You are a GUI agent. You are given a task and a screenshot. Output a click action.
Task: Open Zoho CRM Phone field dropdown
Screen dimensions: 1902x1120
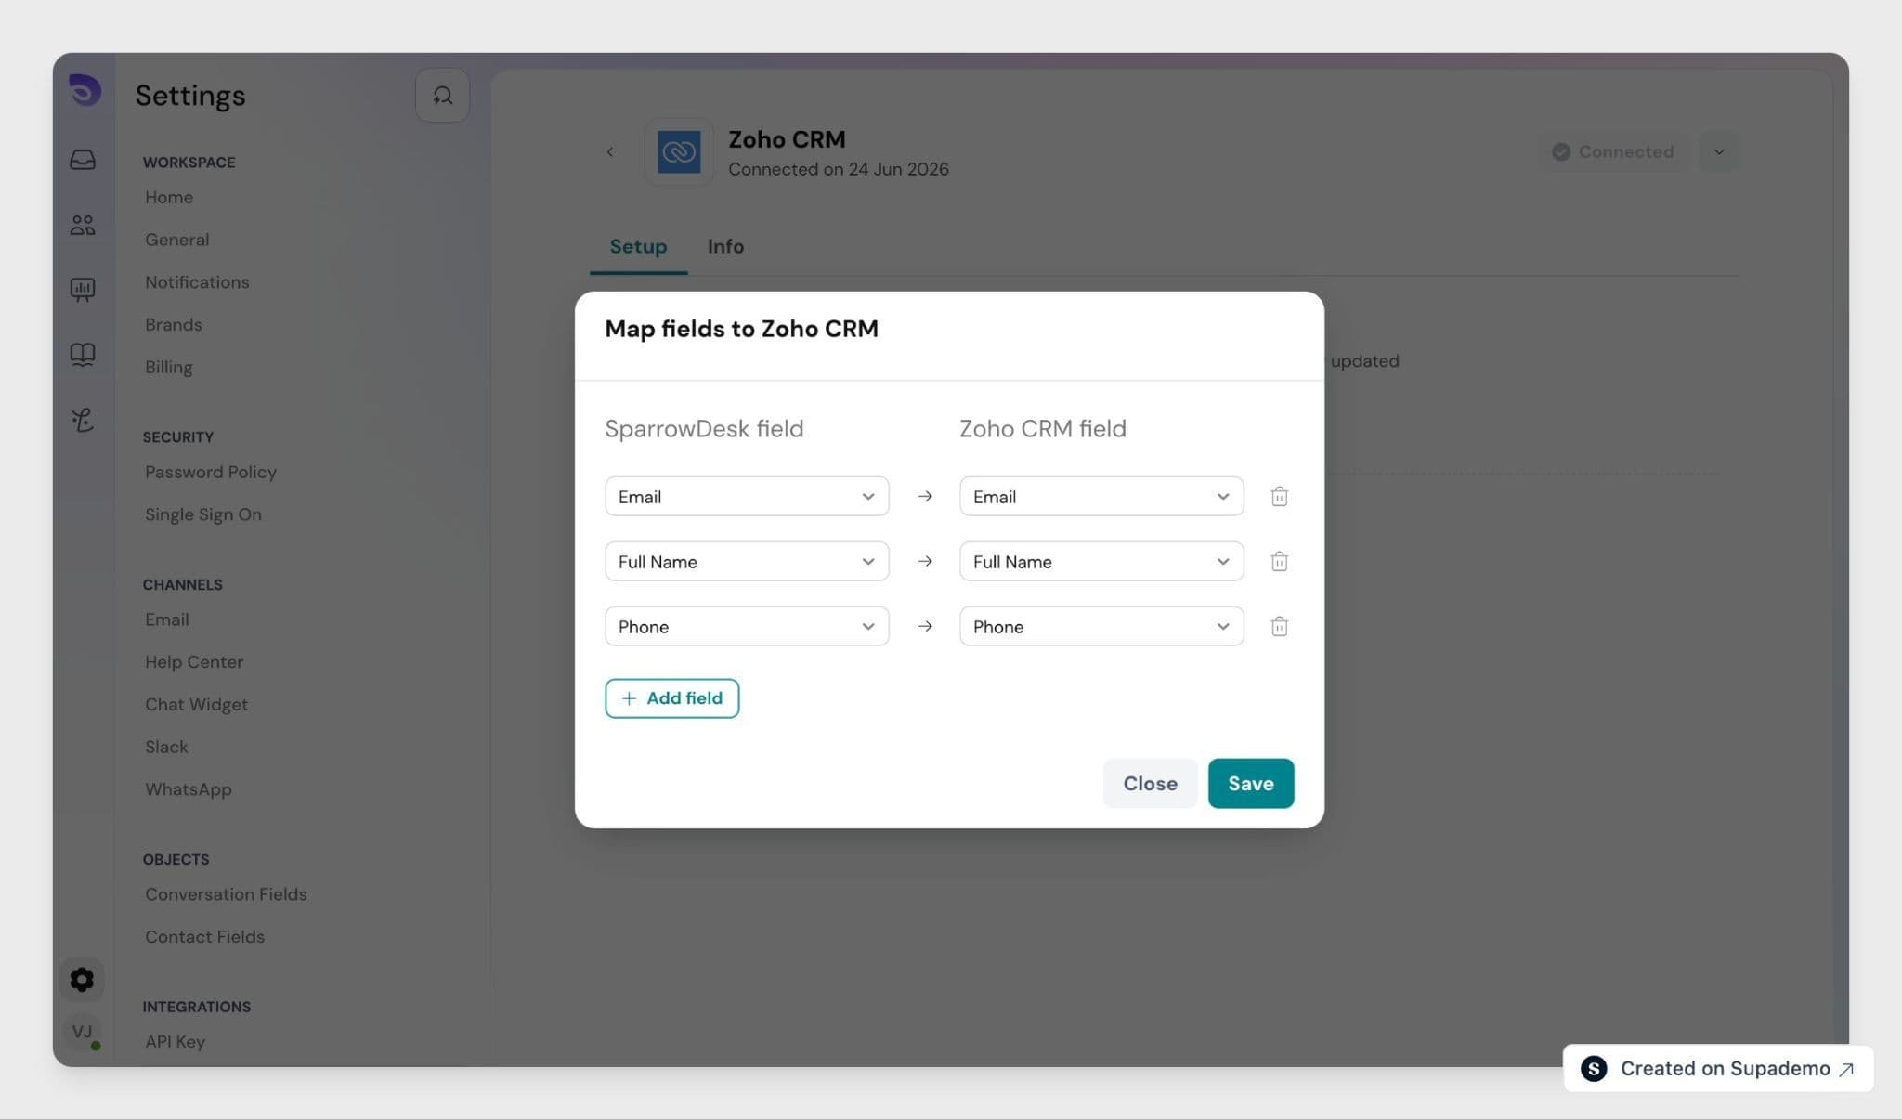1101,626
